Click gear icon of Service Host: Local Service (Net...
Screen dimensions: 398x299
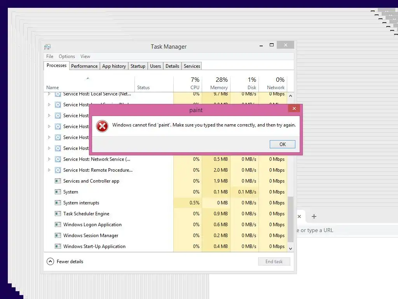(58, 94)
